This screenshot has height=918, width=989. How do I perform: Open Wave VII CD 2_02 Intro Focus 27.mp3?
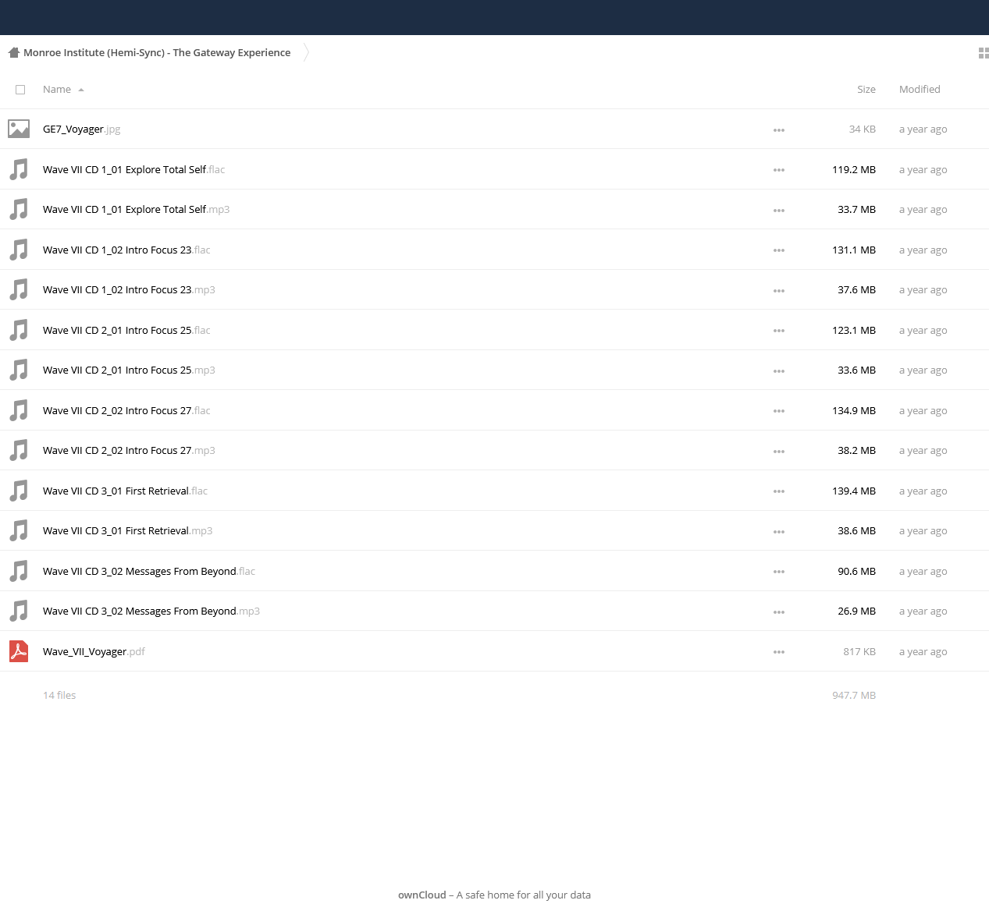click(129, 450)
